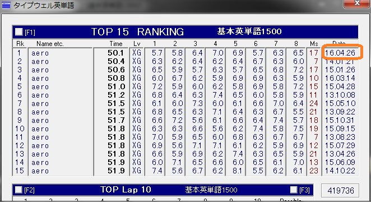Toggle the [F3] checkbox in Lap header
Viewport: 371px width, 202px height.
coord(294,190)
